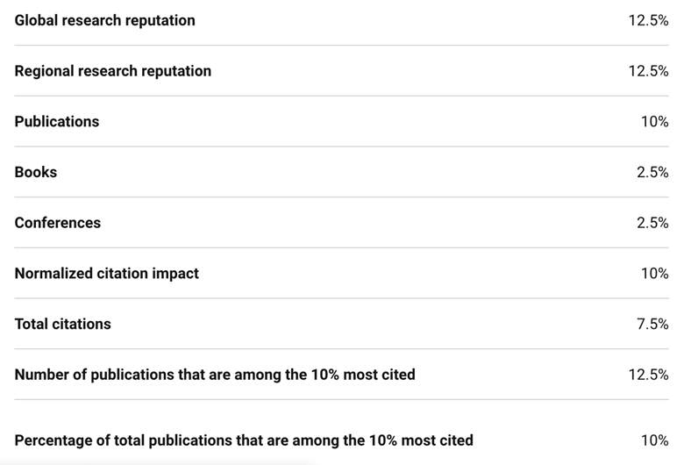This screenshot has width=691, height=465.
Task: Click the Percentage of total publications label
Action: 244,440
